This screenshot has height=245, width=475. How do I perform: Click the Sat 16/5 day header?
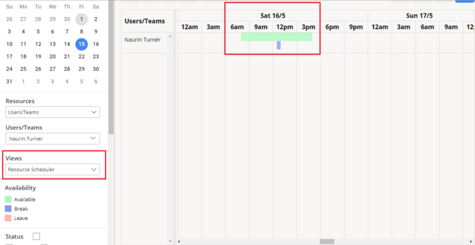click(x=272, y=16)
